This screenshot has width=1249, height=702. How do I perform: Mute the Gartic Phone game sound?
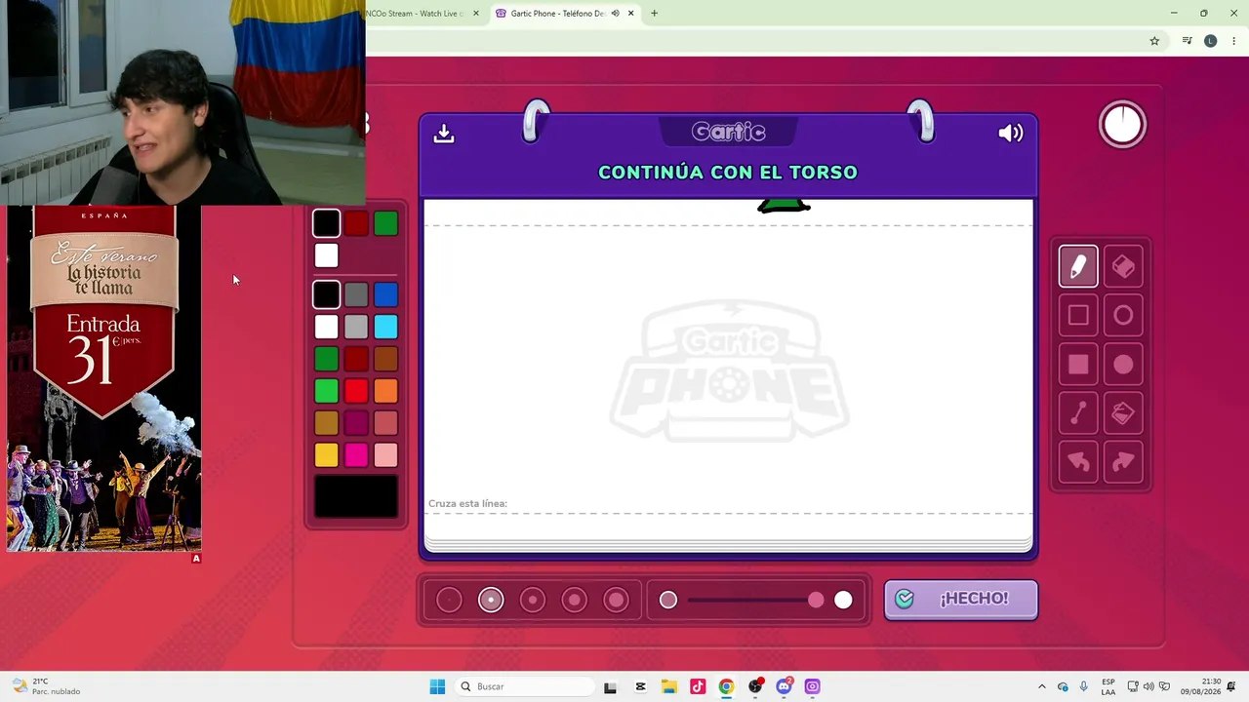pyautogui.click(x=1010, y=133)
